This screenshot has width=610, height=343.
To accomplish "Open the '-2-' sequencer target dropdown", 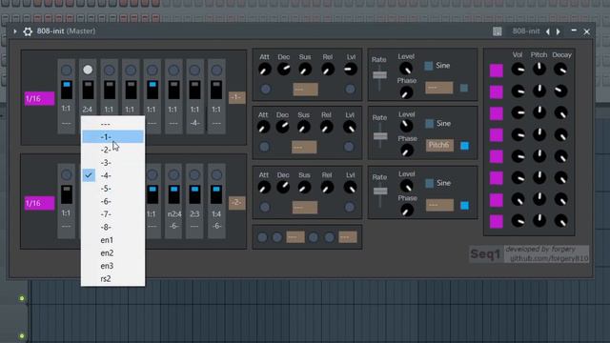I will point(236,203).
